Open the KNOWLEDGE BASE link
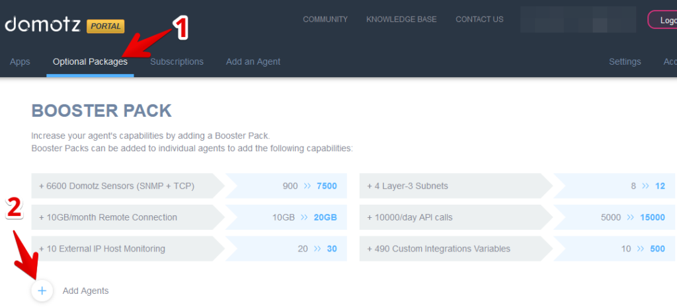The image size is (677, 307). click(401, 19)
